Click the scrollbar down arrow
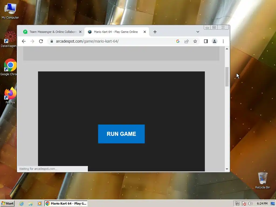 [x=227, y=169]
